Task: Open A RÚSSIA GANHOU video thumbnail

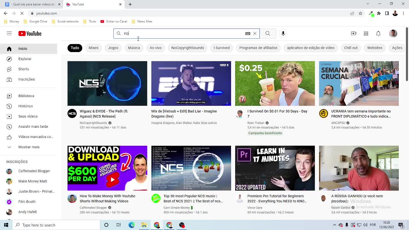Action: pyautogui.click(x=359, y=168)
